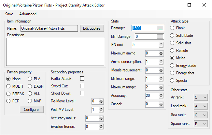This screenshot has width=212, height=135.
Task: Increase Maximum ammo with up arrow
Action: coord(161,52)
